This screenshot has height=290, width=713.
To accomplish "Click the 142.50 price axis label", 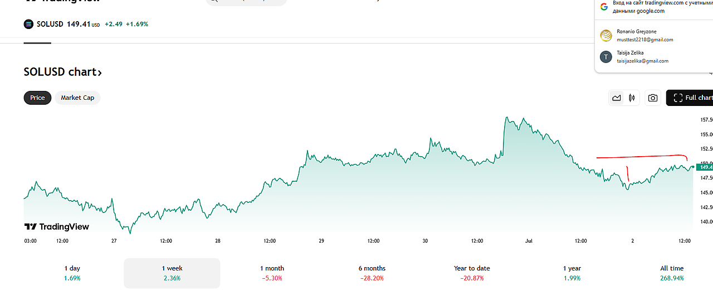I will click(x=706, y=207).
